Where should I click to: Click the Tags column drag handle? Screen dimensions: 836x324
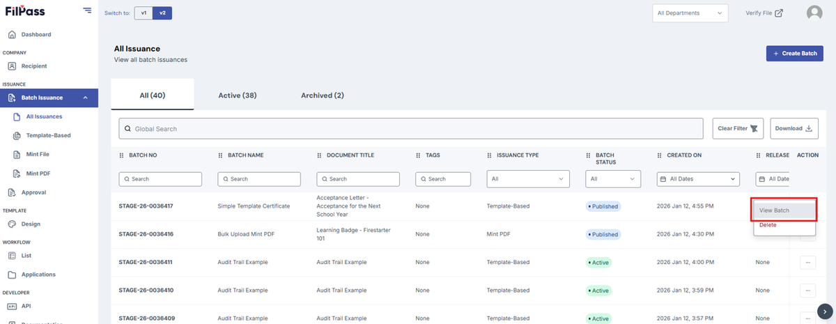pos(418,155)
